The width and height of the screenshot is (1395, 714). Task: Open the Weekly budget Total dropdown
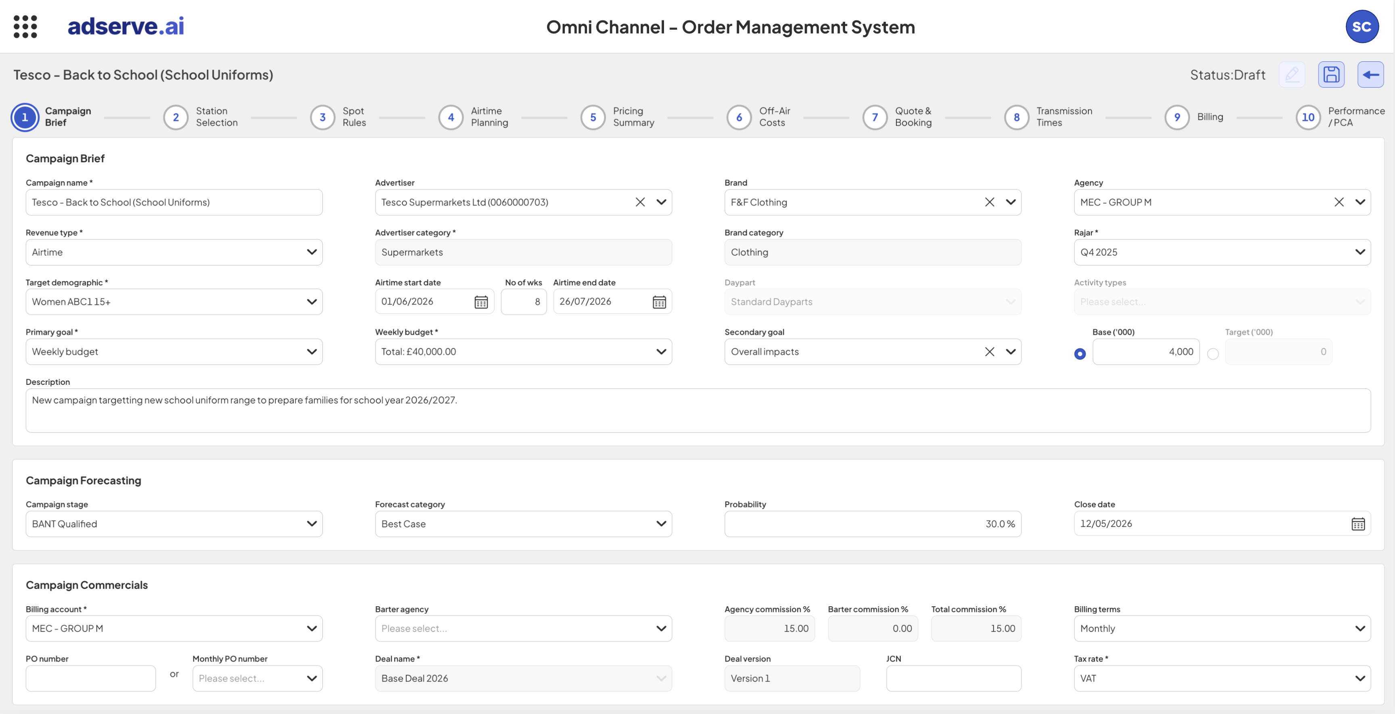pos(523,351)
